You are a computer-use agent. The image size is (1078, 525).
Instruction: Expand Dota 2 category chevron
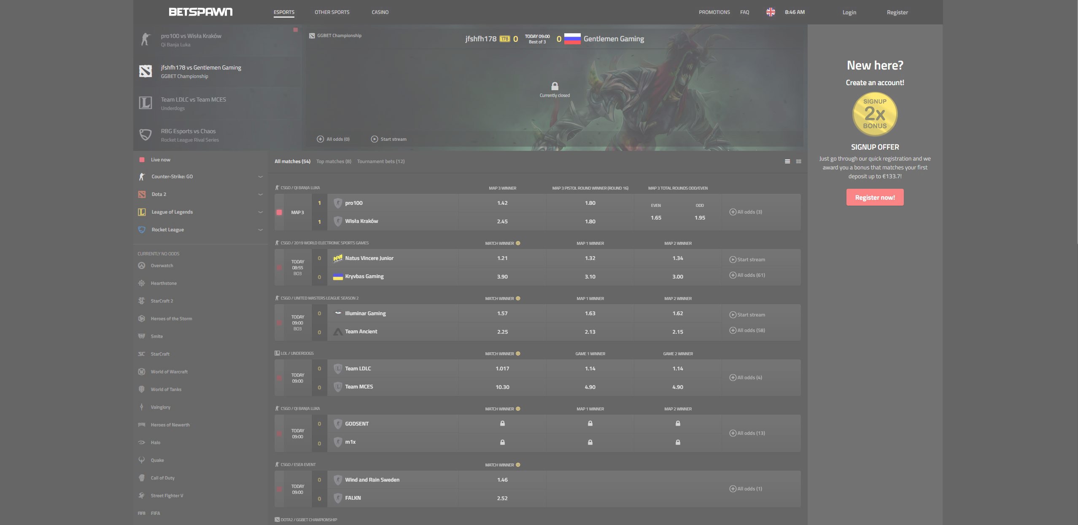tap(260, 194)
